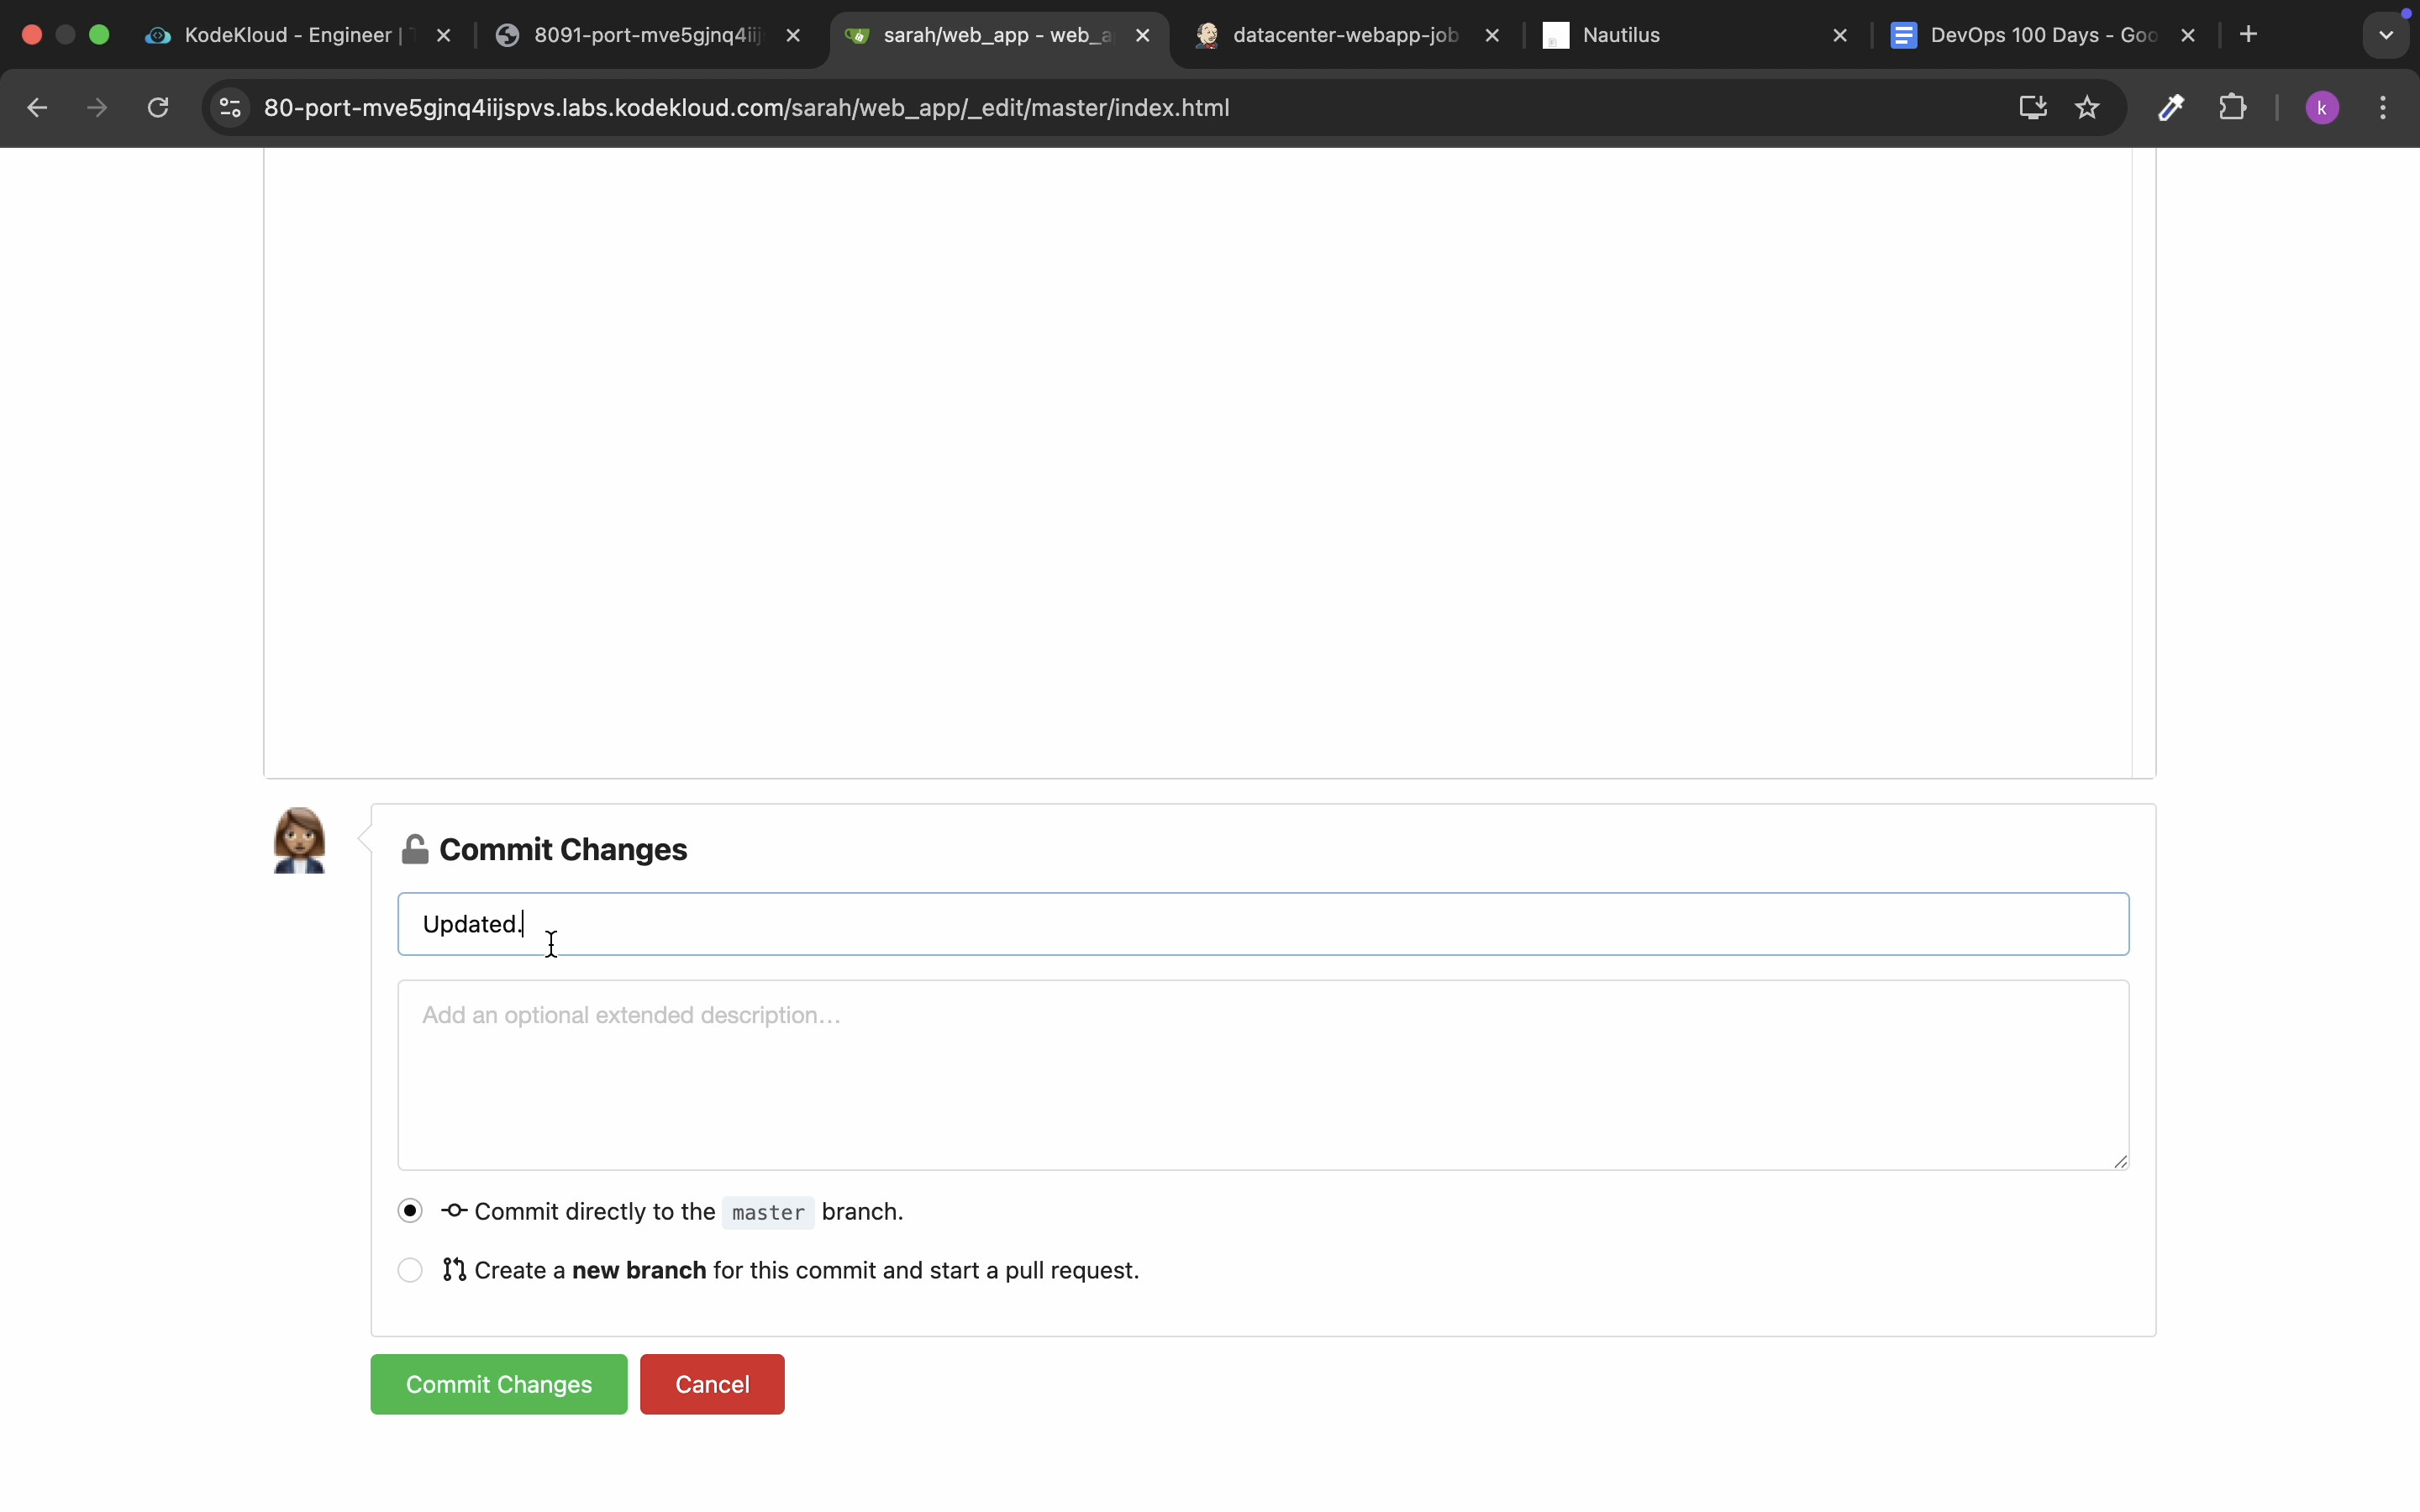
Task: Open a new browser tab
Action: tap(2248, 35)
